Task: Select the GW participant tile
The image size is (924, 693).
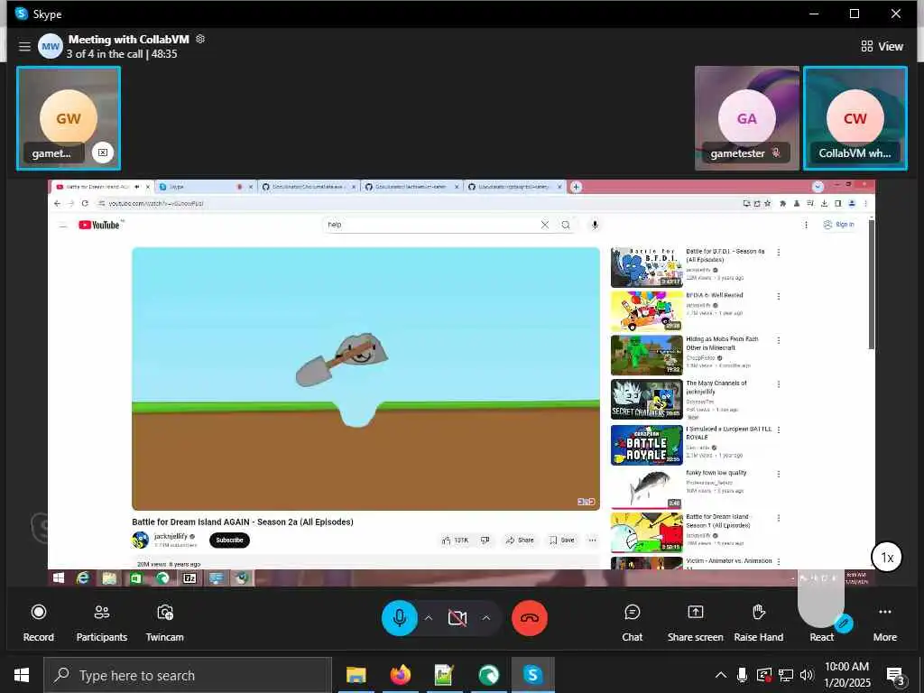Action: point(69,118)
